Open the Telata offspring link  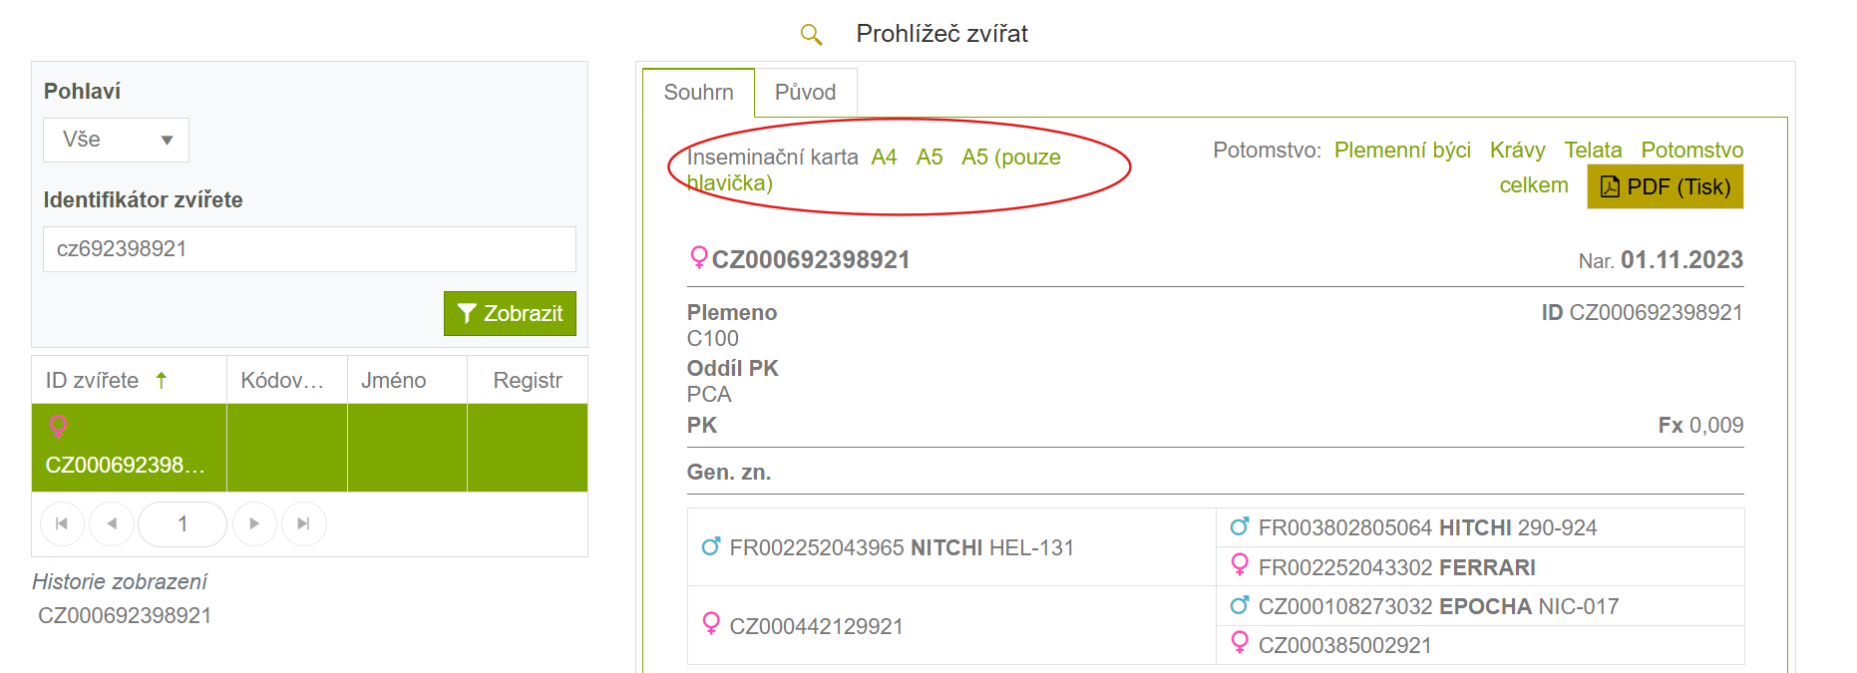tap(1593, 151)
